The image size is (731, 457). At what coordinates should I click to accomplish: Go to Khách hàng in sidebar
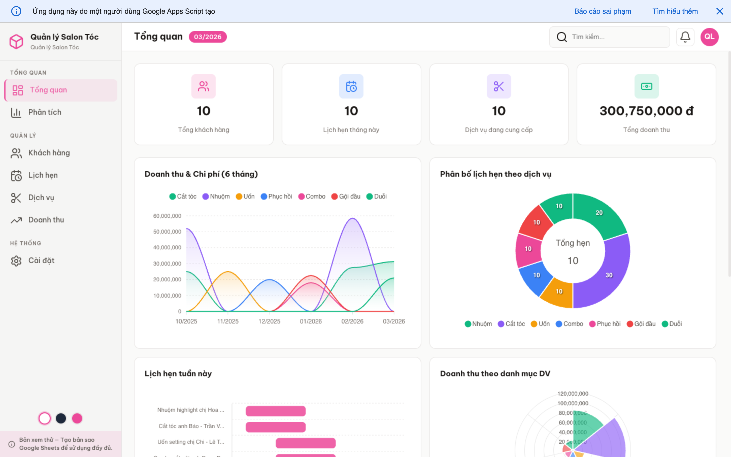(49, 153)
